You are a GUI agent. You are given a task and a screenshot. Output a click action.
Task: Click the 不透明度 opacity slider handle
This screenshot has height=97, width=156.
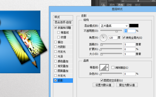click(117, 31)
